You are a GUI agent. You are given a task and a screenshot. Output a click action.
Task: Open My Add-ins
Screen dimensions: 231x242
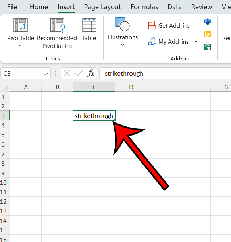(168, 41)
